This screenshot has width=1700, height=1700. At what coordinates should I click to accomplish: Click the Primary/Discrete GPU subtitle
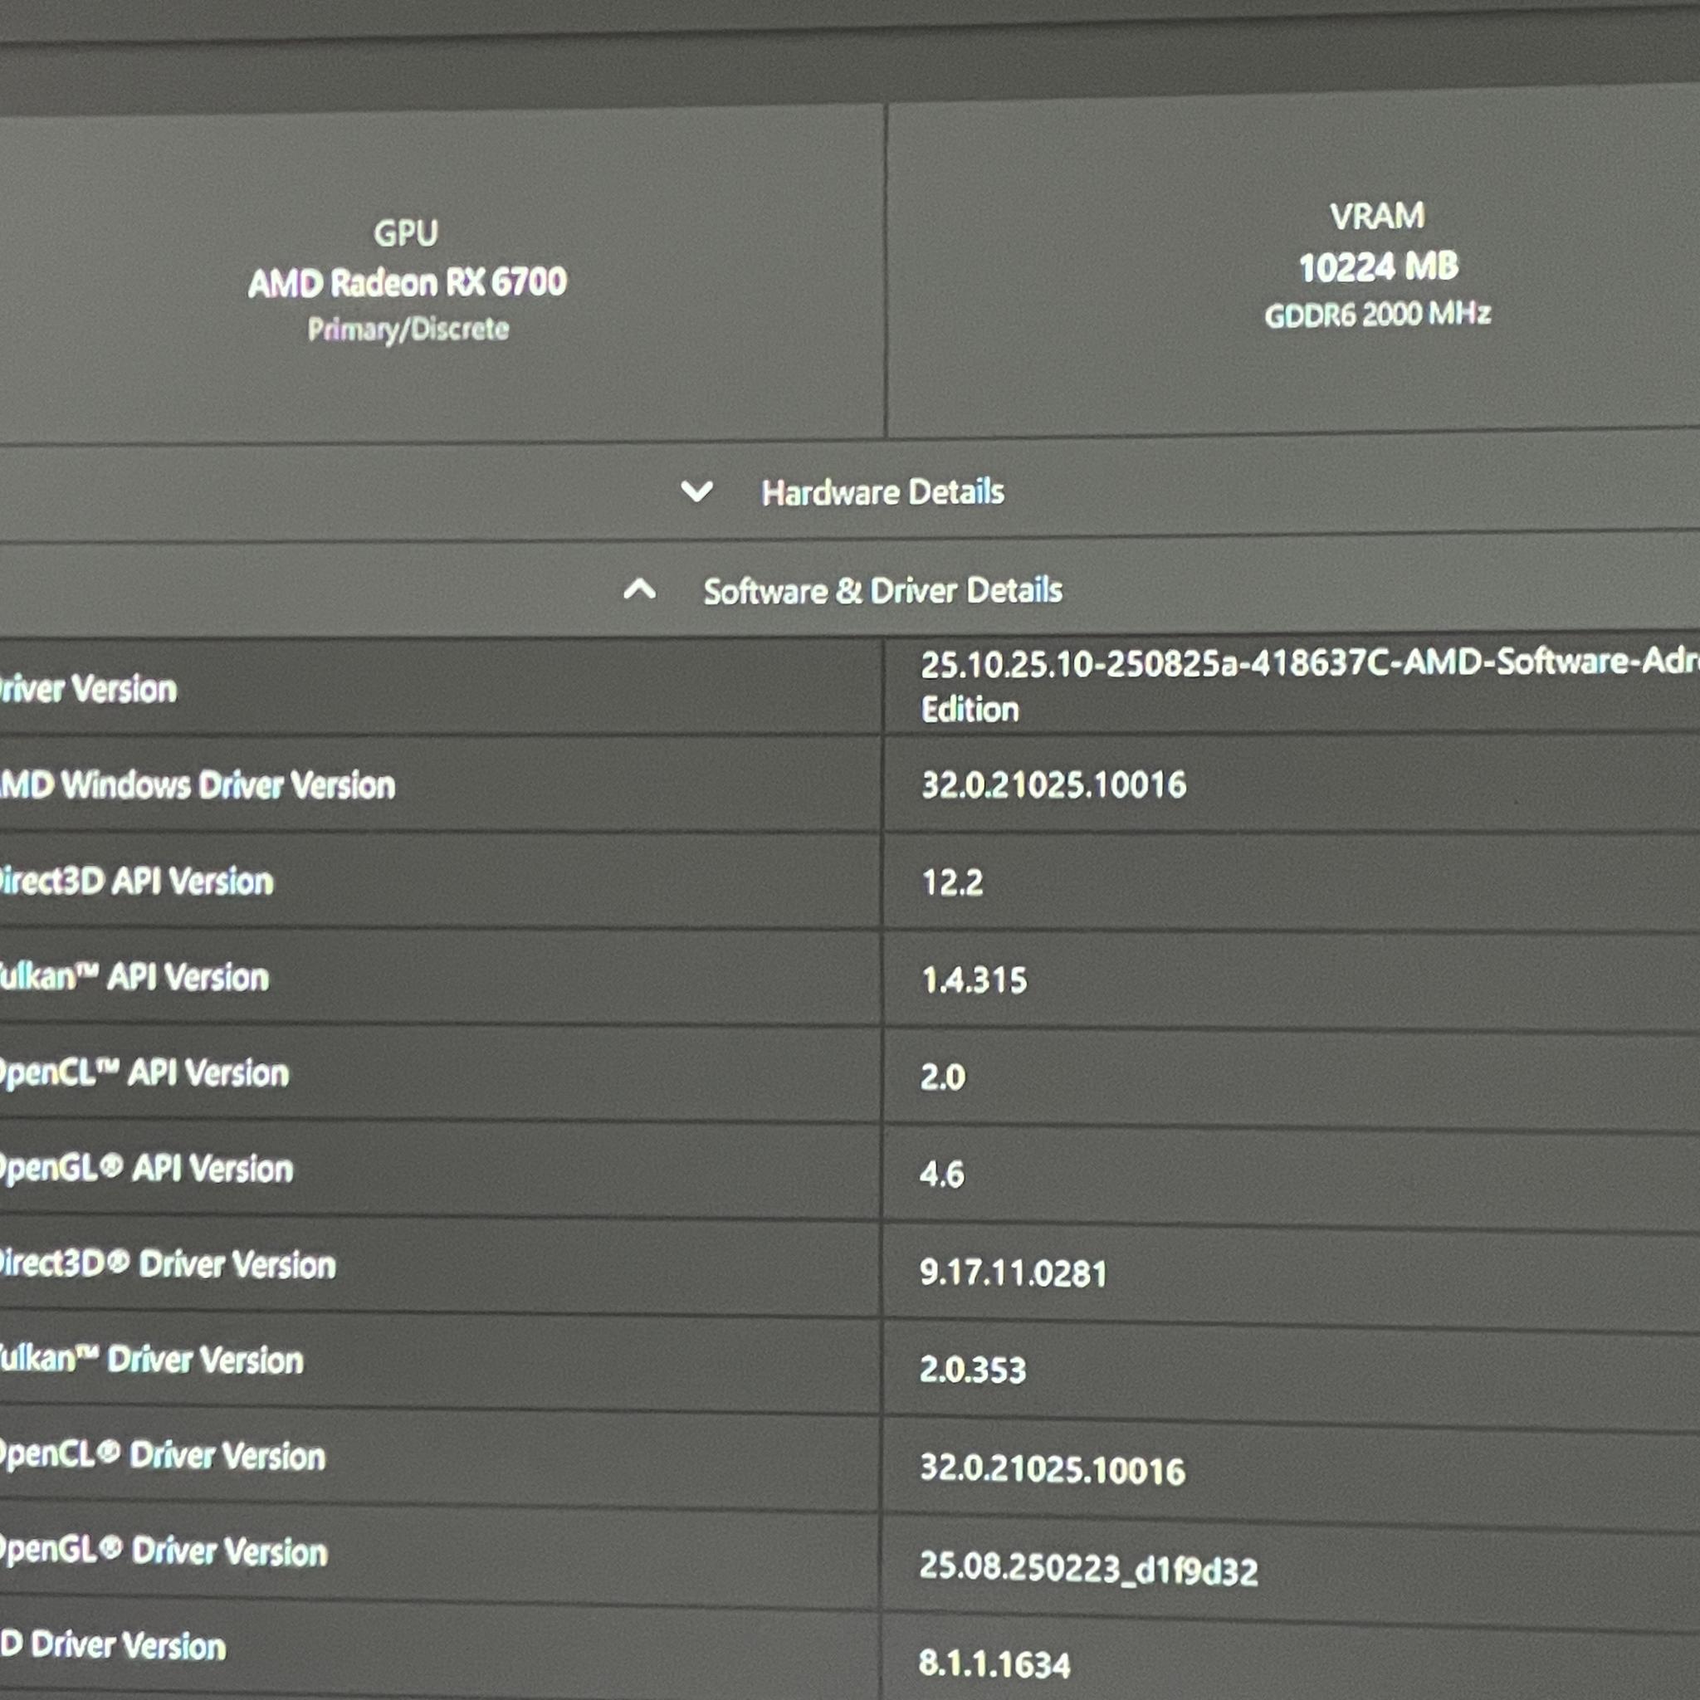click(x=408, y=329)
